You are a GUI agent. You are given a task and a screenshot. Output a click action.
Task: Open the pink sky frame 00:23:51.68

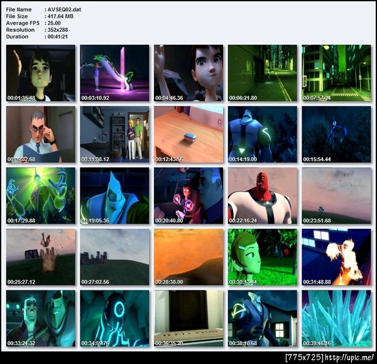[x=336, y=196]
